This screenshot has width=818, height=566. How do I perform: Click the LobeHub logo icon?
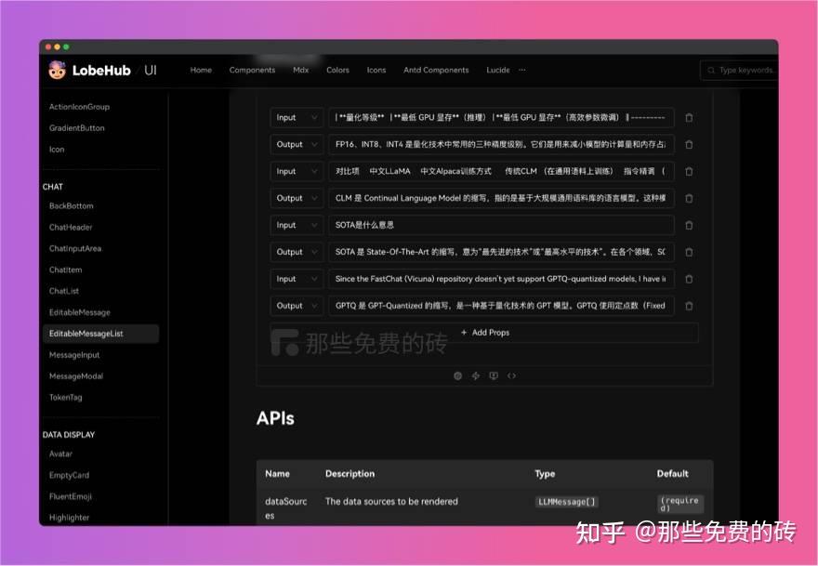click(57, 69)
